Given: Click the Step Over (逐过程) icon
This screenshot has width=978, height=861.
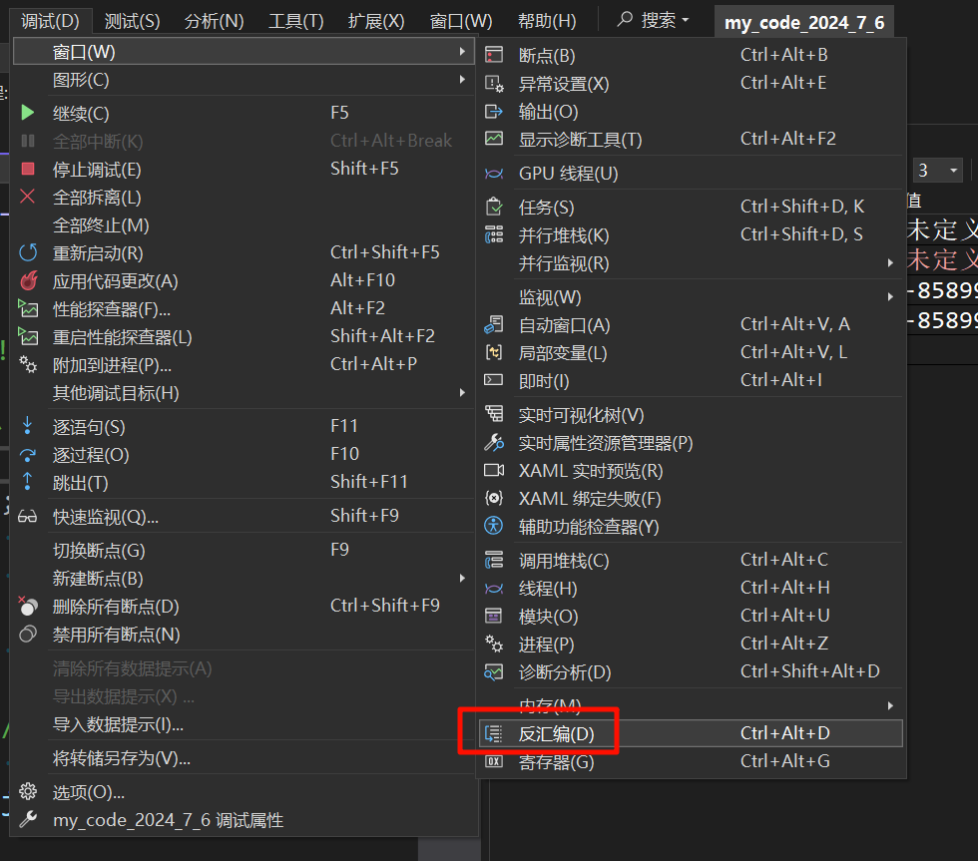Looking at the screenshot, I should [x=28, y=455].
